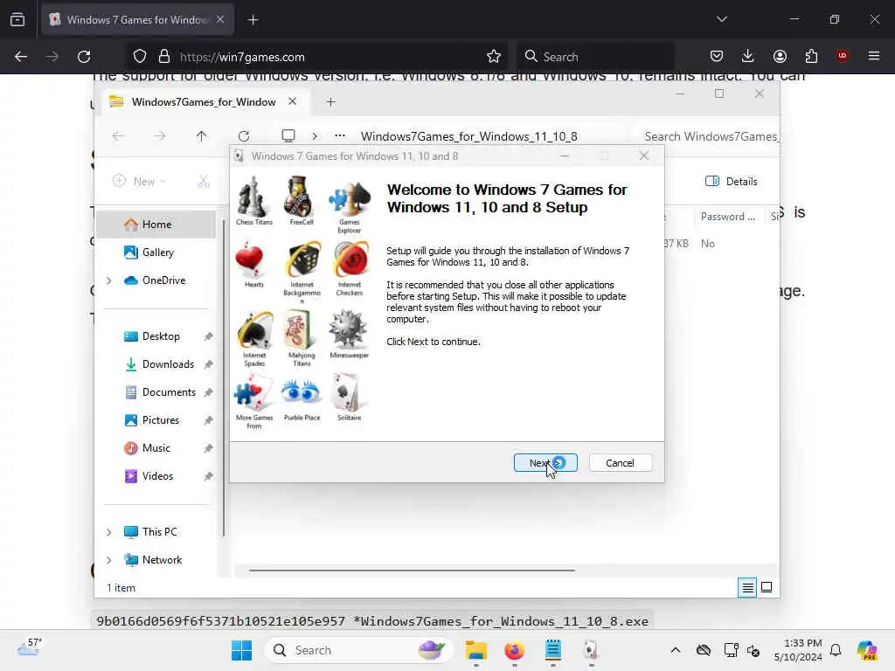Open Firefox Extensions puzzle icon
The height and width of the screenshot is (671, 895).
(x=811, y=56)
